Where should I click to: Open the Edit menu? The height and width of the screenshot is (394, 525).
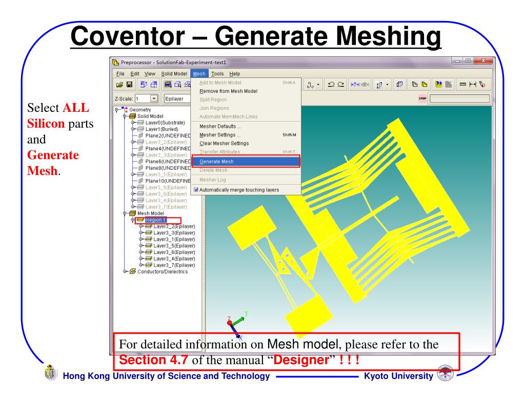pyautogui.click(x=135, y=74)
